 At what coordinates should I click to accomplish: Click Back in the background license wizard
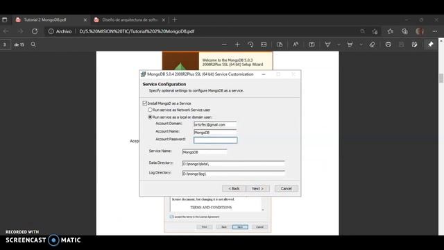pyautogui.click(x=224, y=227)
